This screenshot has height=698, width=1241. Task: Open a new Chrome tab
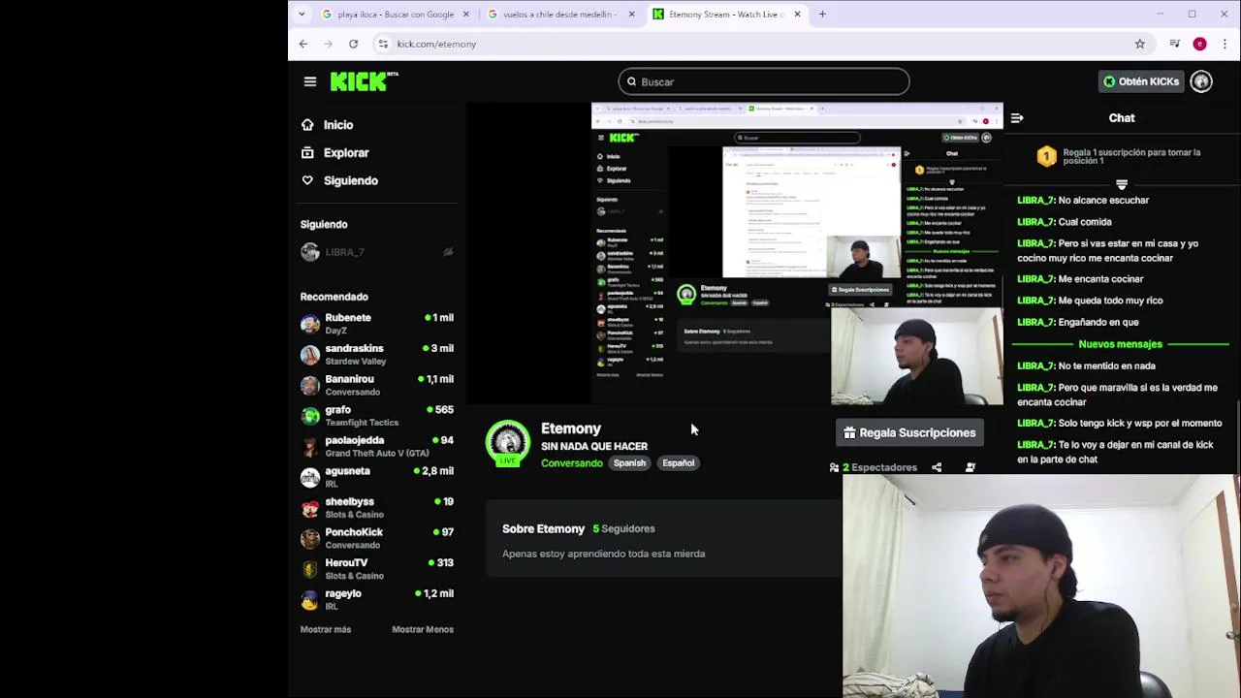click(822, 14)
